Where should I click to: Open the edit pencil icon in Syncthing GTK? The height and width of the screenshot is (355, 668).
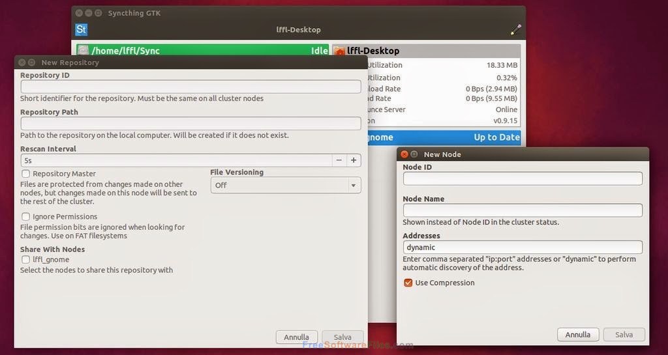(516, 29)
